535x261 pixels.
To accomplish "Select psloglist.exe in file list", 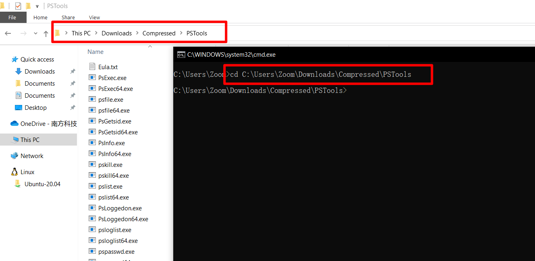I will (115, 230).
